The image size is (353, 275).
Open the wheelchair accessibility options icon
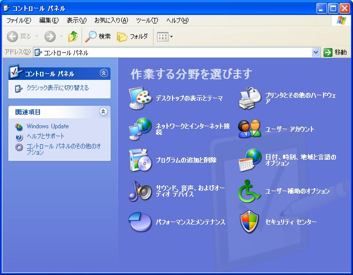pos(249,191)
